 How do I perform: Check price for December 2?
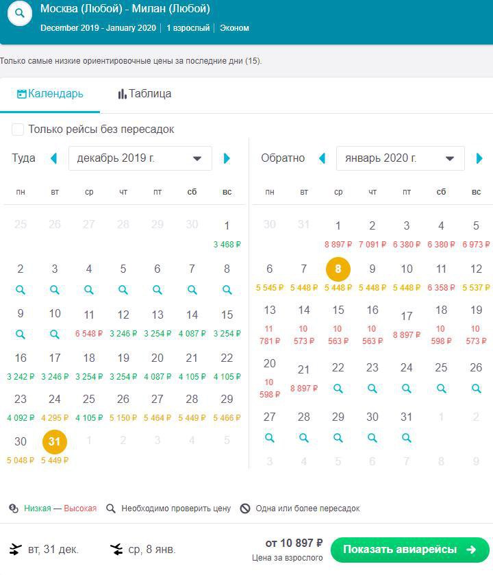(21, 290)
